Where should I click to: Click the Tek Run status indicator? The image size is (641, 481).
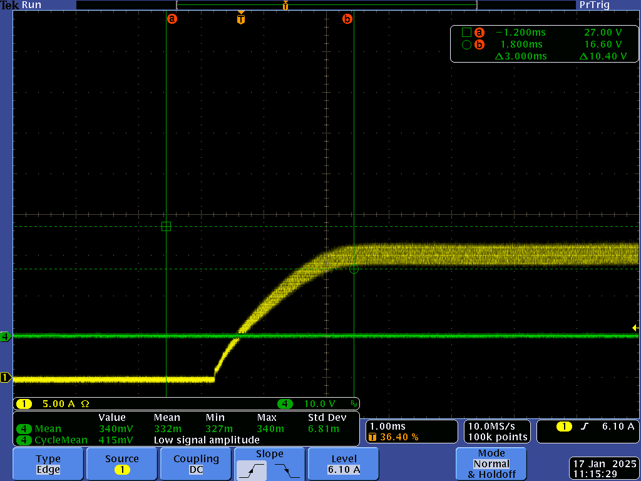tap(21, 5)
